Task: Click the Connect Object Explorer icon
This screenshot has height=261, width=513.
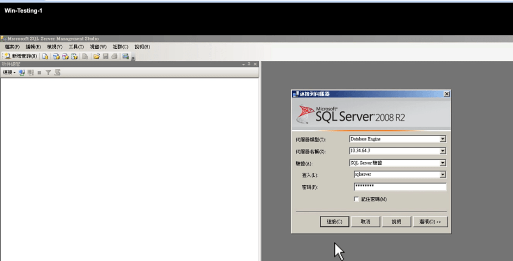Action: pyautogui.click(x=22, y=73)
